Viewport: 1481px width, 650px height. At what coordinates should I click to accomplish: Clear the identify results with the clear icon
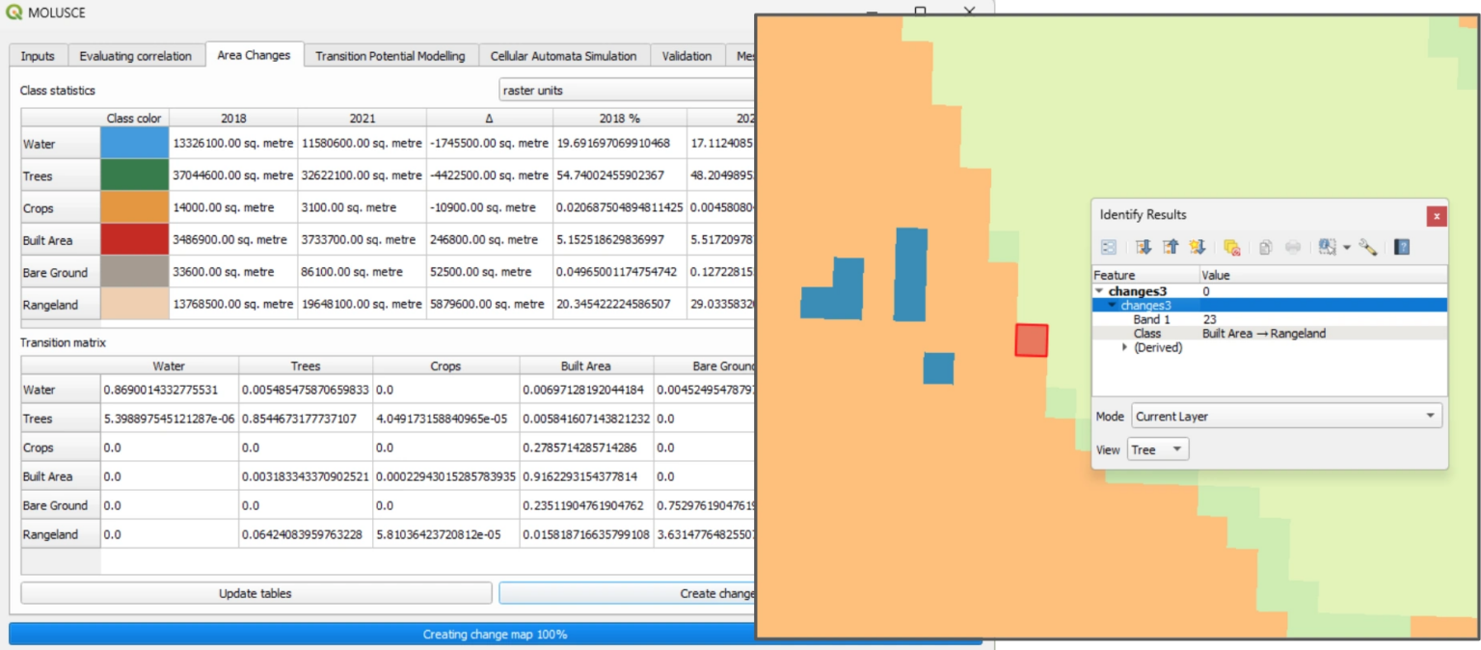click(x=1231, y=247)
